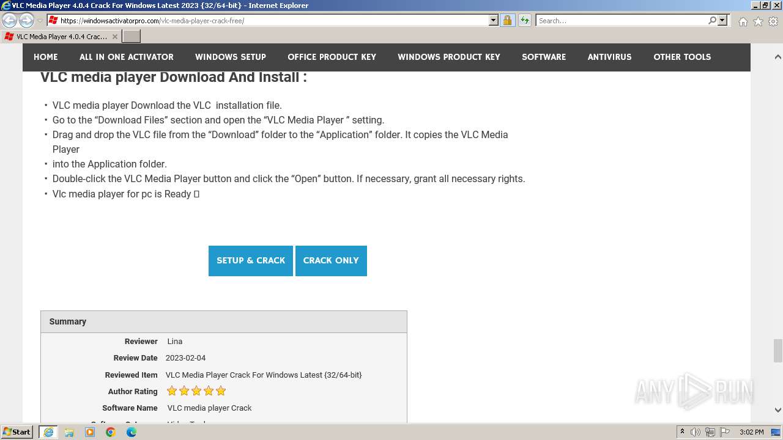Open OTHER TOOLS menu item
This screenshot has height=440, width=783.
coord(682,57)
